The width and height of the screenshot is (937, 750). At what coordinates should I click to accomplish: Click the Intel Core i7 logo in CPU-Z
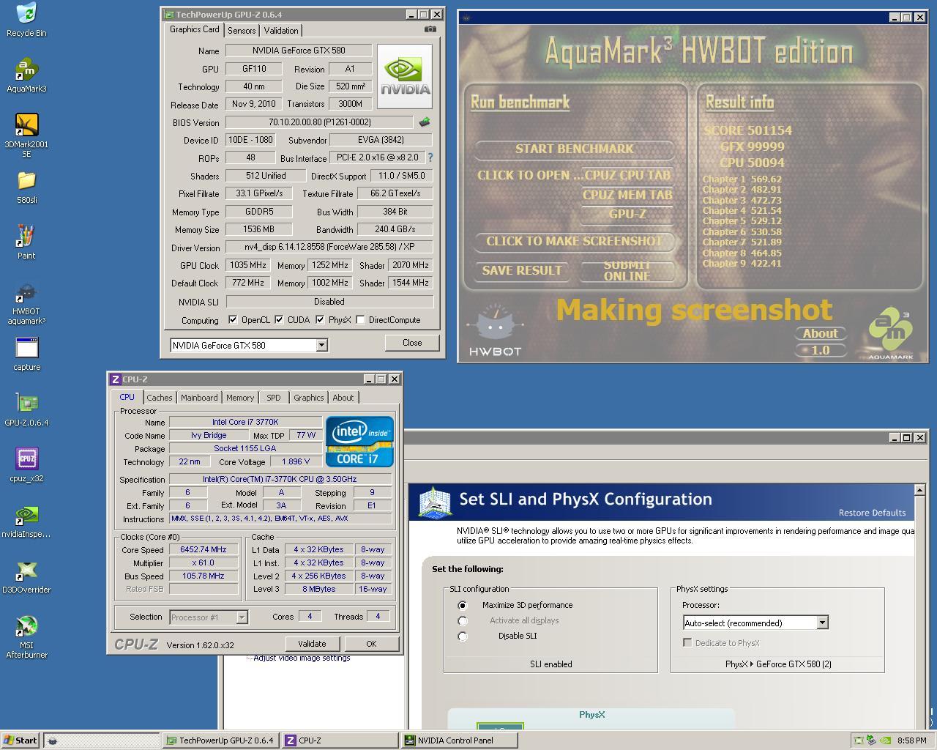[x=359, y=442]
